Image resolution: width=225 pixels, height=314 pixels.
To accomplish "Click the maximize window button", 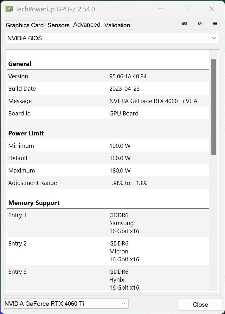I will pyautogui.click(x=186, y=9).
